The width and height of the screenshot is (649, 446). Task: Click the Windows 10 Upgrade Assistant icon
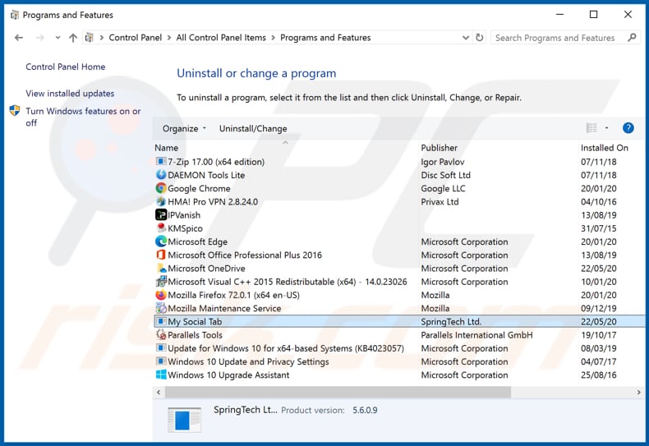(x=160, y=375)
